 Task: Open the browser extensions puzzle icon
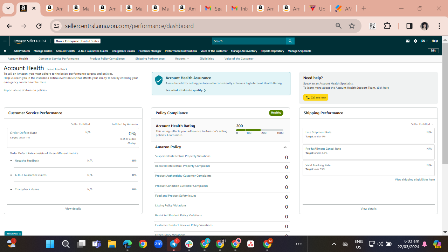click(387, 26)
